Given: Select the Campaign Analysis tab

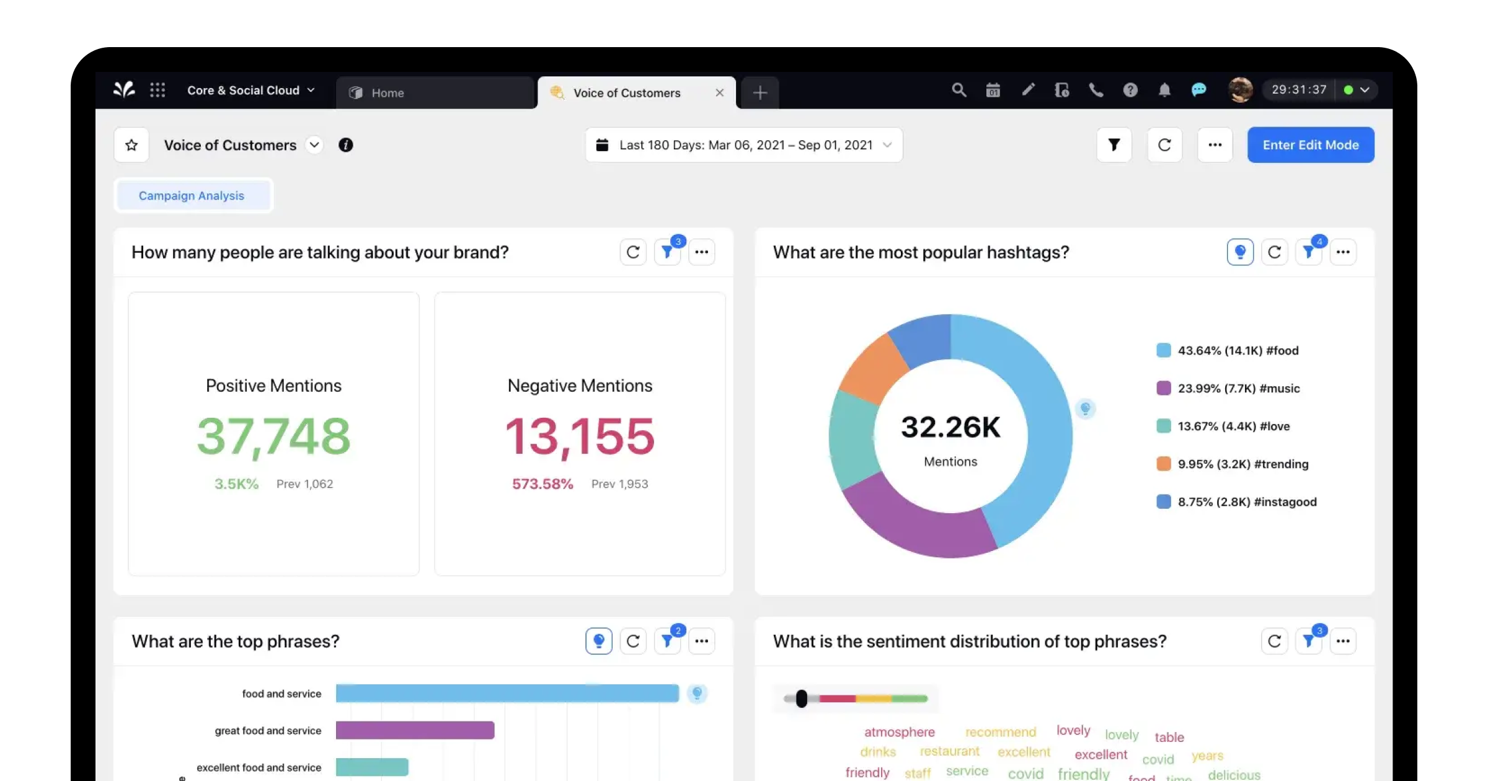Looking at the screenshot, I should [192, 196].
